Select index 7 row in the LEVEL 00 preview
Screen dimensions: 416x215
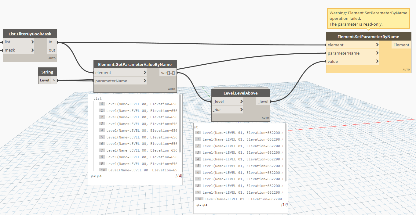[138, 150]
